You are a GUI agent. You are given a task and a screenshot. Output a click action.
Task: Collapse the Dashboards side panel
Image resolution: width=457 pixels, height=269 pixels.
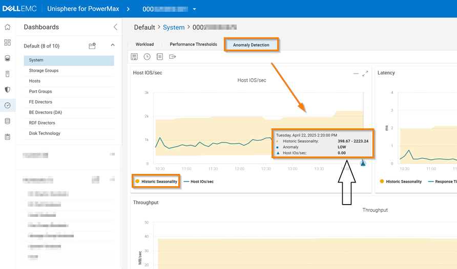(x=115, y=27)
